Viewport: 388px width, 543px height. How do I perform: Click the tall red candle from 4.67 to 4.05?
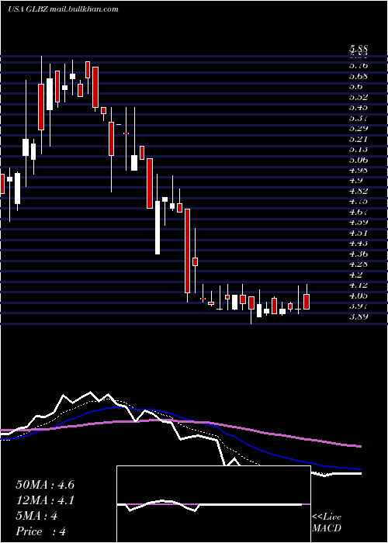point(188,251)
